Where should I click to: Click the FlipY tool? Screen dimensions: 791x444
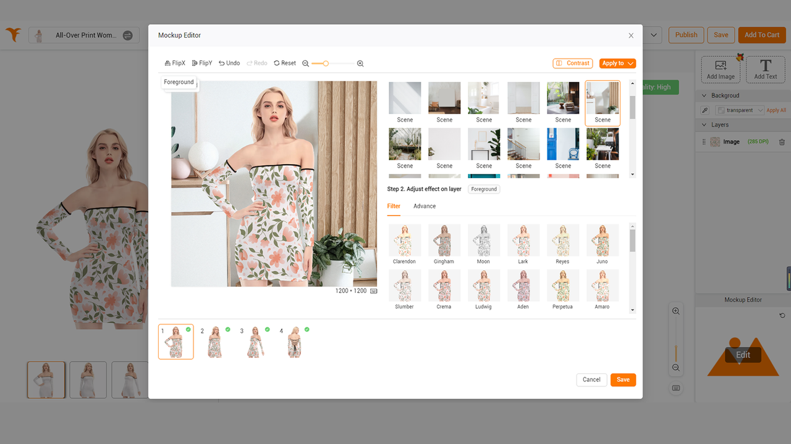pos(201,63)
